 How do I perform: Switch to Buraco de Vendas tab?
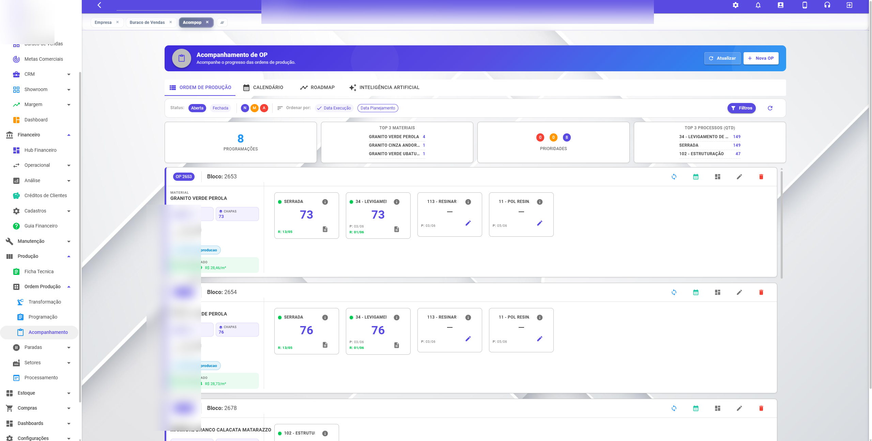[147, 23]
